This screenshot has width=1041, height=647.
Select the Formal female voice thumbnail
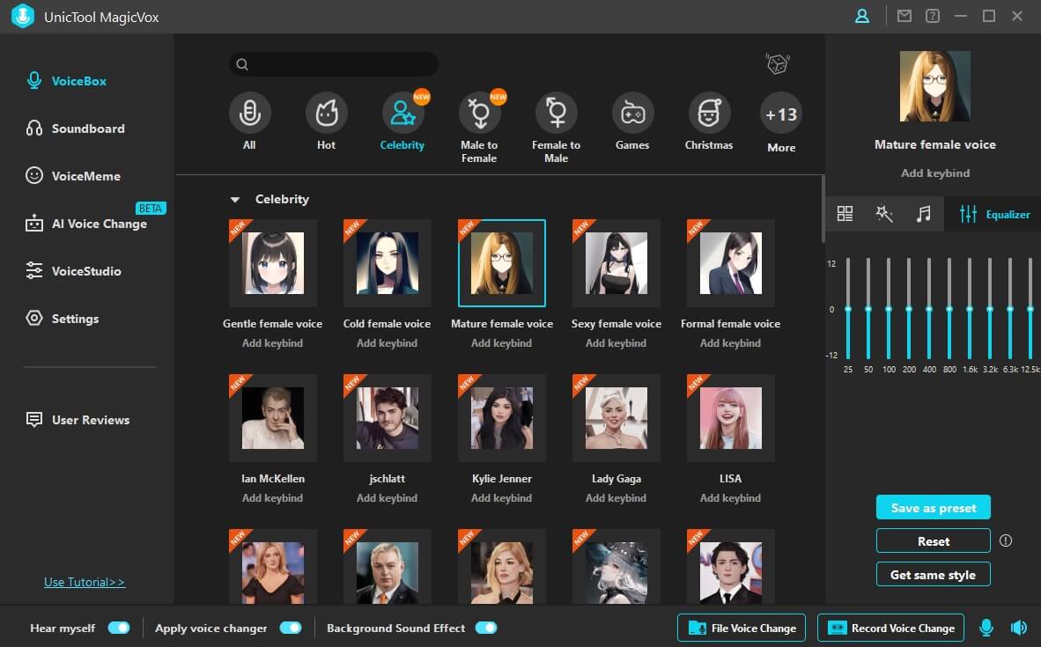point(730,263)
